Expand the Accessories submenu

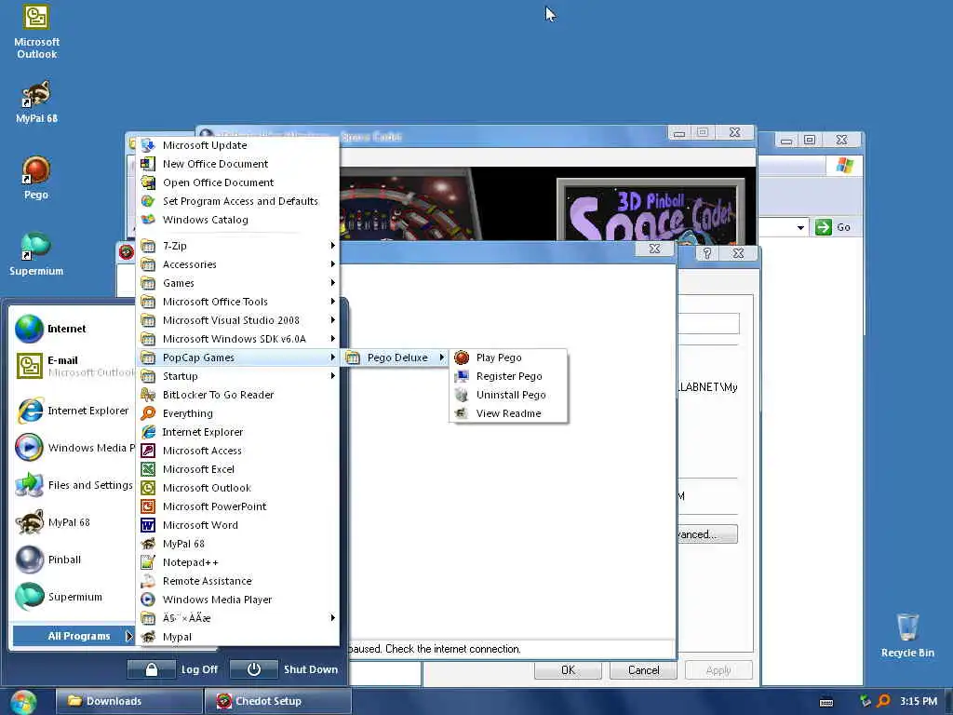pyautogui.click(x=237, y=264)
